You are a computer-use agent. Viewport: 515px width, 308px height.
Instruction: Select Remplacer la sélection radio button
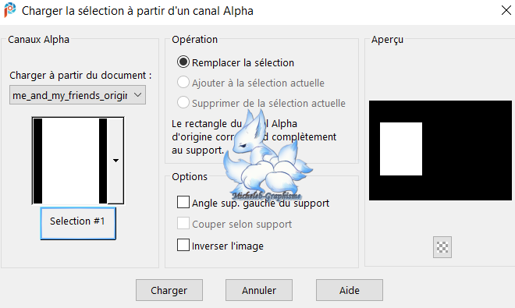(x=183, y=62)
